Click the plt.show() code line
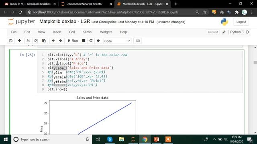Screen dimensions: 257x144 click(x=57, y=89)
